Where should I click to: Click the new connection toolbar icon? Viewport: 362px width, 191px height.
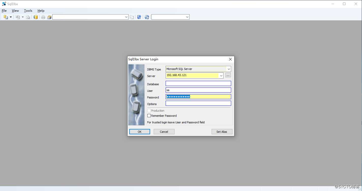coord(6,17)
